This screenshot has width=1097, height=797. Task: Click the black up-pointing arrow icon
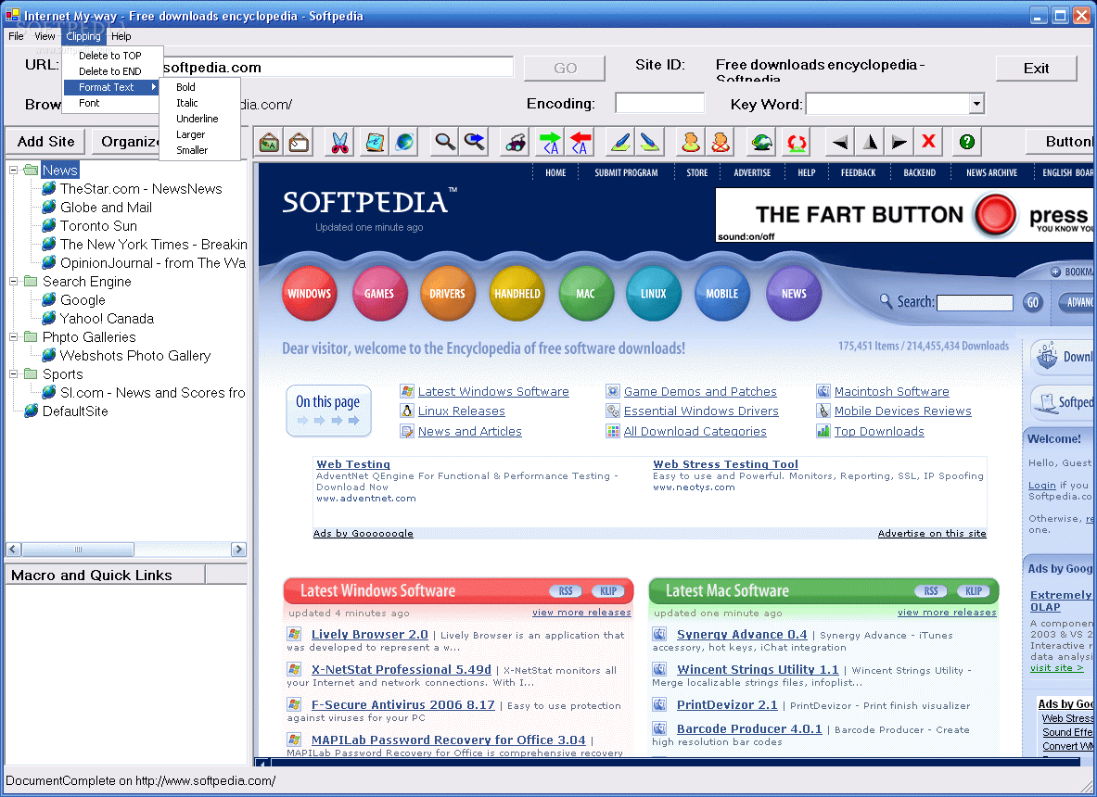pos(870,142)
